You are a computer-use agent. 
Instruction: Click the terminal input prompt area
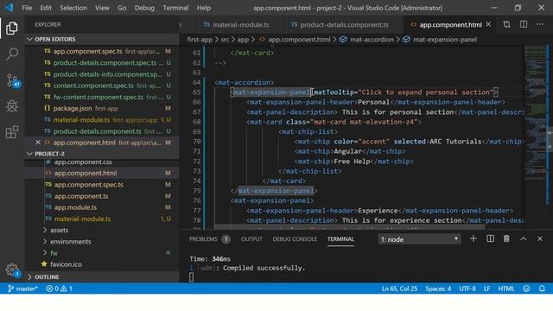(192, 277)
